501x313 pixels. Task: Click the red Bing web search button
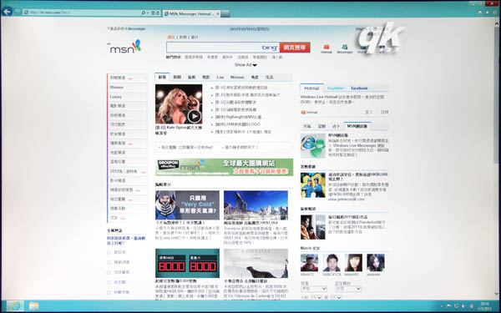point(295,48)
